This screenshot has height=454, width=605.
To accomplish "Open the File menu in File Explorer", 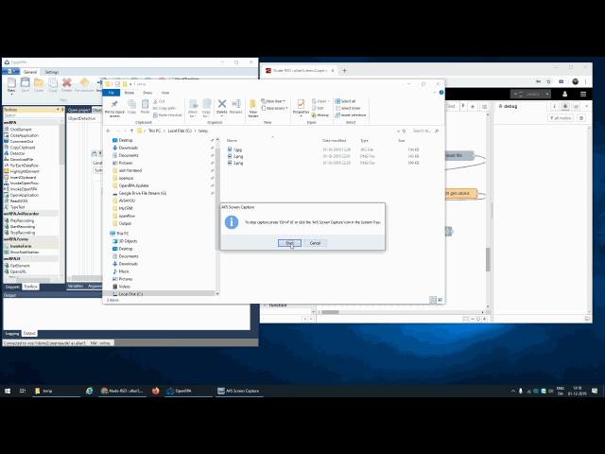I will 112,93.
